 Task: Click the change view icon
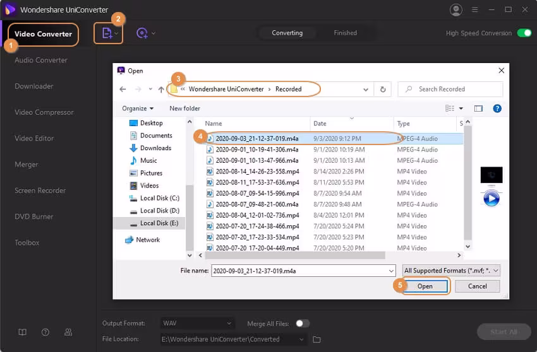(450, 109)
